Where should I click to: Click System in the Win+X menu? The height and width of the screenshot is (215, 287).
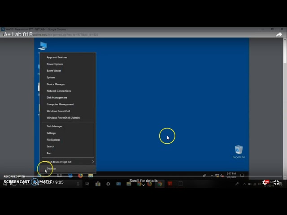point(68,77)
